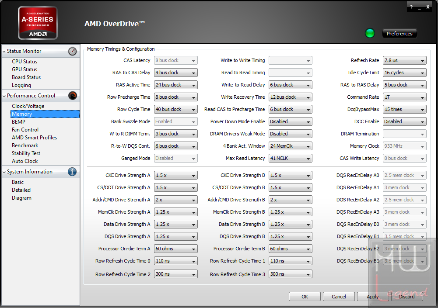Open the Write-to-Read Delay dropdown
This screenshot has width=438, height=308.
[291, 85]
